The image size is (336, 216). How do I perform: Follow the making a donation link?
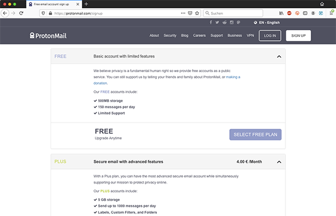pos(233,77)
